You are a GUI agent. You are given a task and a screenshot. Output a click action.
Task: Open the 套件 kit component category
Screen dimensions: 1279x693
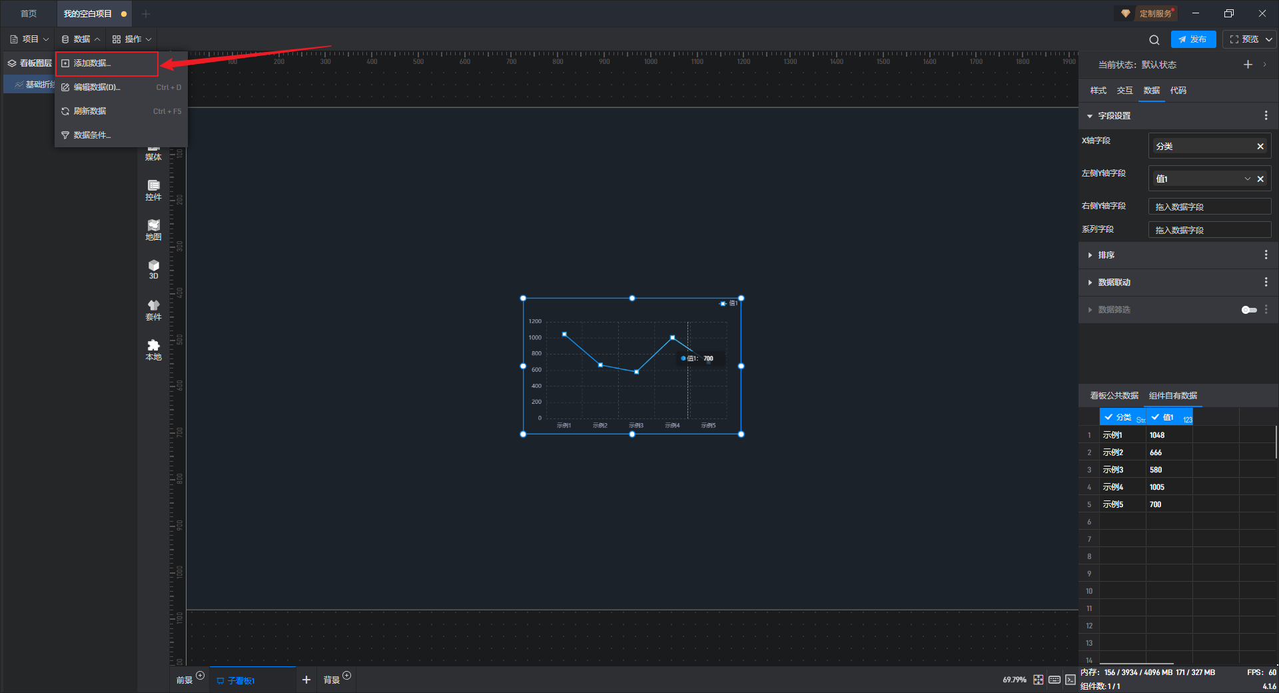[x=153, y=311]
